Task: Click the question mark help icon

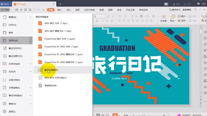Action: [195, 10]
